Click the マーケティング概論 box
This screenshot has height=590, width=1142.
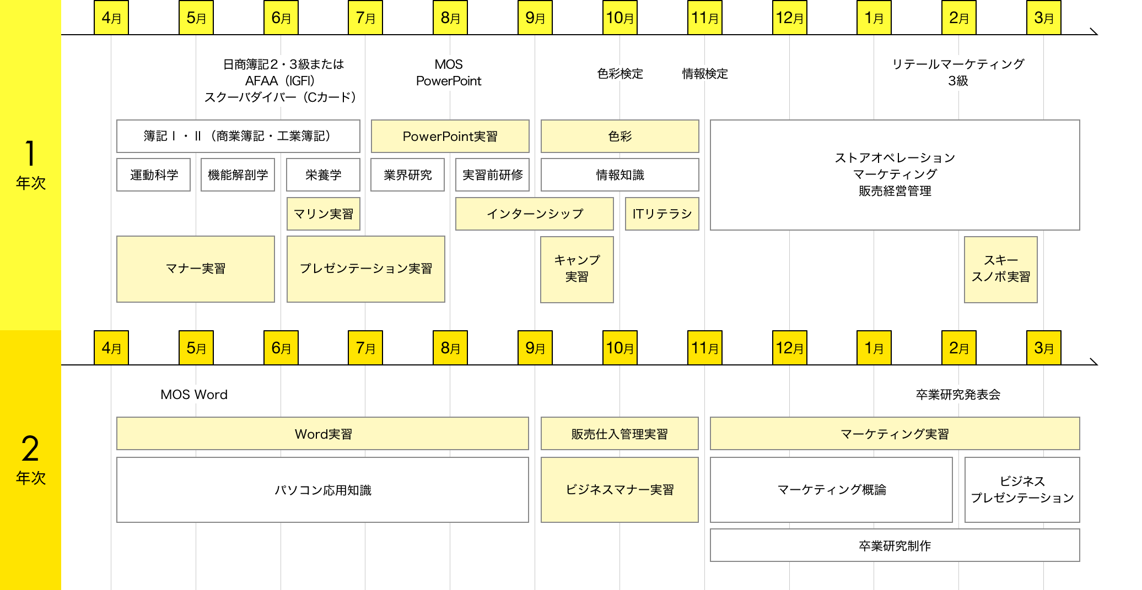[x=832, y=490]
